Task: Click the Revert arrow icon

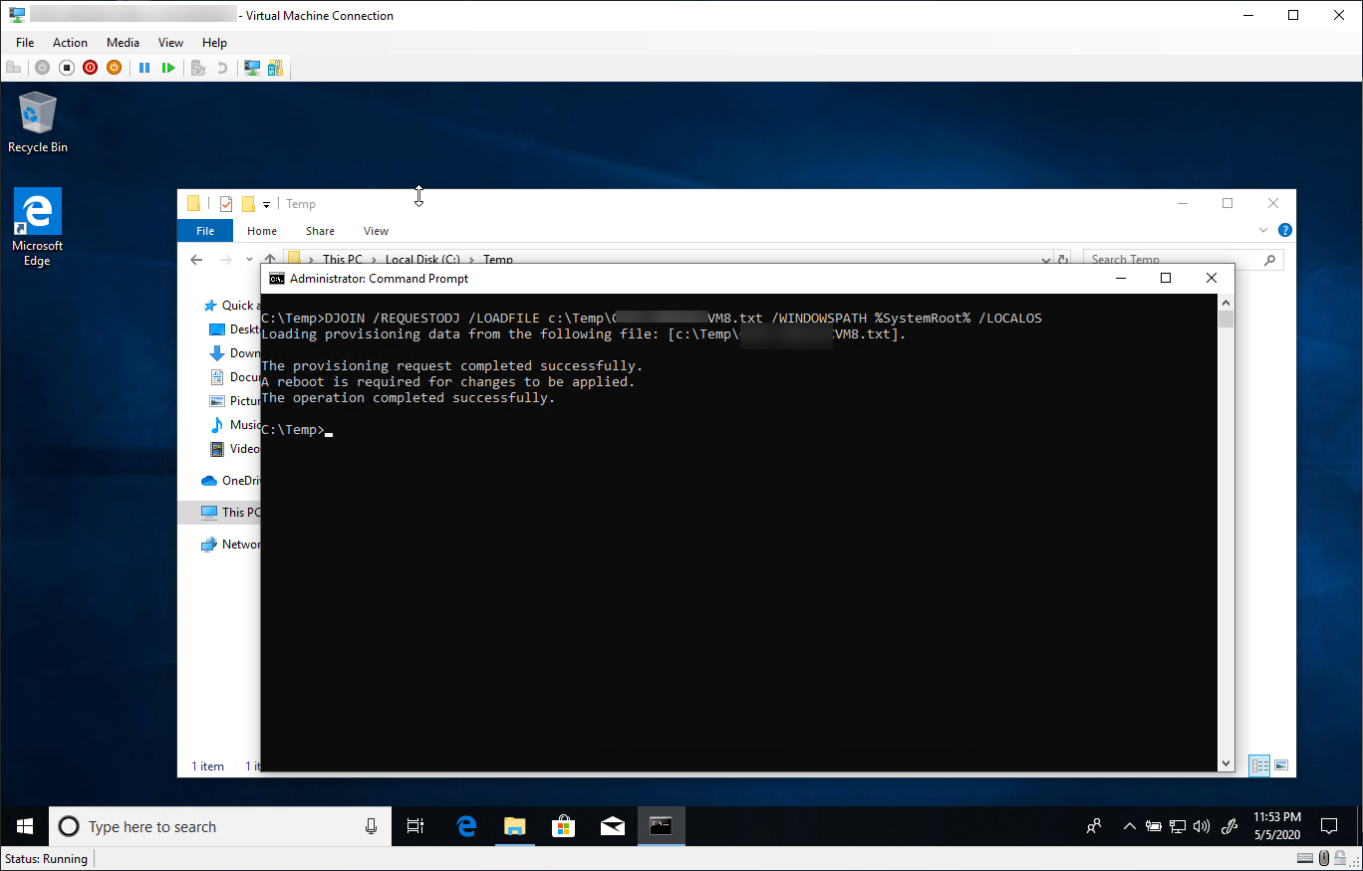Action: [x=222, y=68]
